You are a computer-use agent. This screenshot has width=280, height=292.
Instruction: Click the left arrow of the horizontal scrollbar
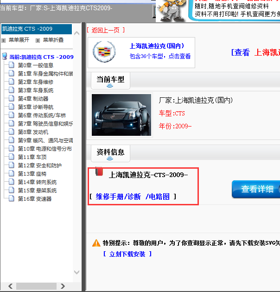(11, 286)
